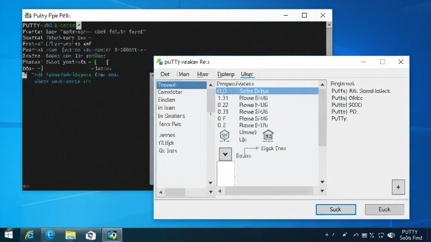Open File Explorer from taskbar
This screenshot has width=431, height=242.
pos(70,235)
